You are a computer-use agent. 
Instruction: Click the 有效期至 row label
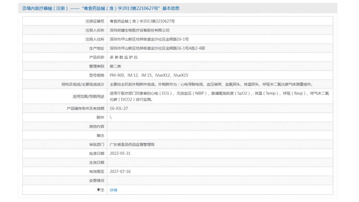click(x=97, y=171)
